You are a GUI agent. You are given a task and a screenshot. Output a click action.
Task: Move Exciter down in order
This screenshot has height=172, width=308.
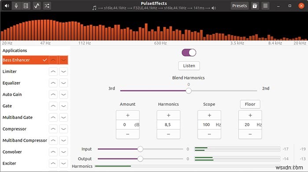pyautogui.click(x=63, y=163)
